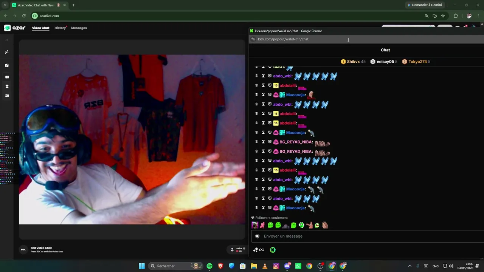Select Tokyo274 in the chat leaderboard
The width and height of the screenshot is (484, 272).
(x=416, y=62)
